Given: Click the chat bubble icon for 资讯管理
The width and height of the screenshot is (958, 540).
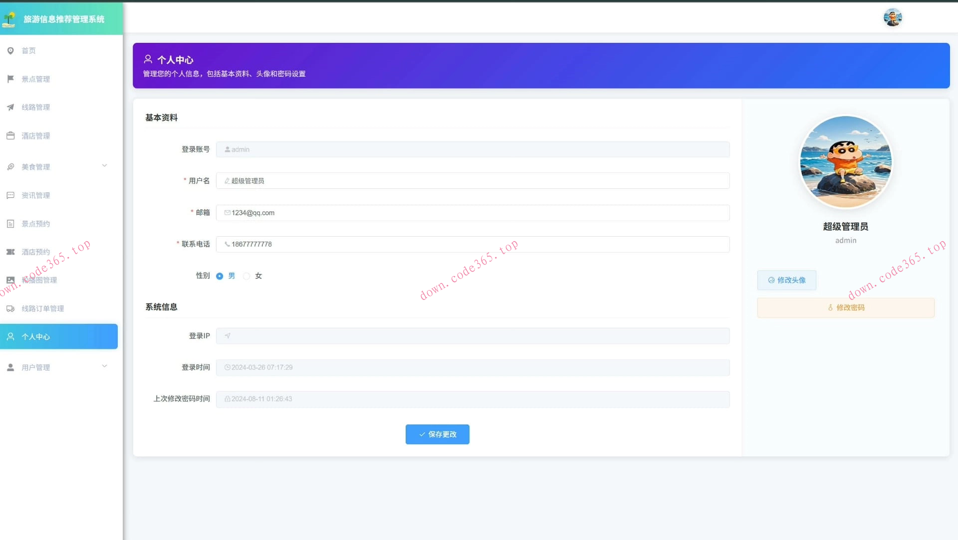Looking at the screenshot, I should [x=10, y=195].
